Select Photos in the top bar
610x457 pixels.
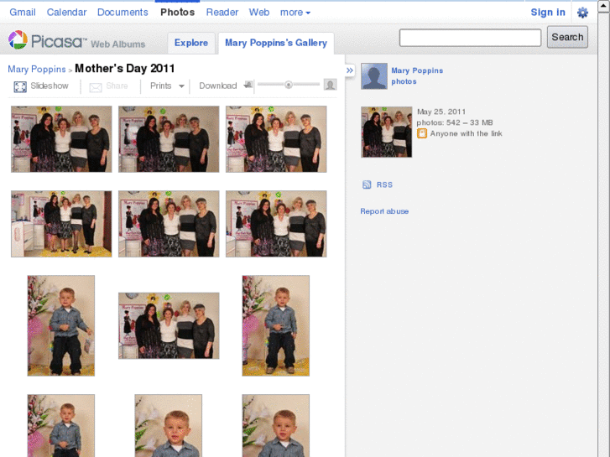(177, 13)
